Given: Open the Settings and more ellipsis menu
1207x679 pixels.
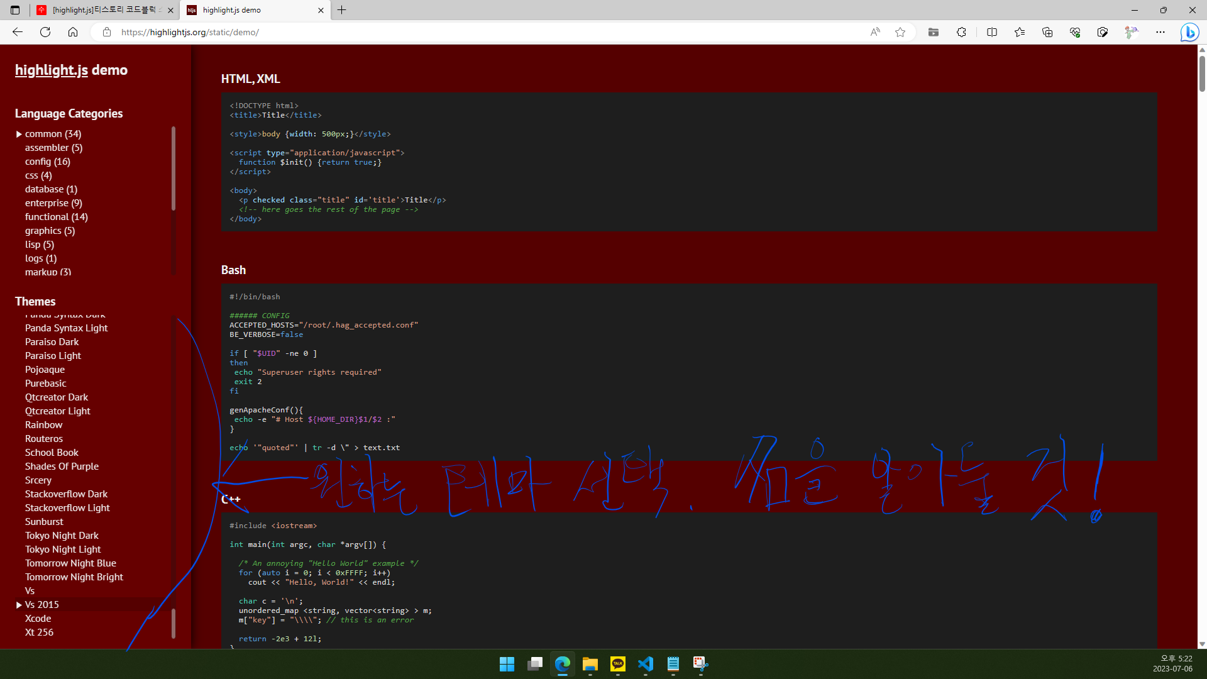Looking at the screenshot, I should [x=1160, y=32].
